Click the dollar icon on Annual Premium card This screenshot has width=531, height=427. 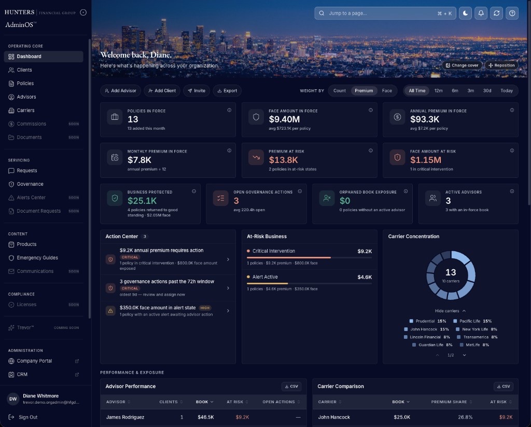pyautogui.click(x=397, y=117)
